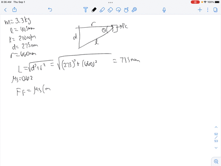Tap the handwritten k= 210N/m line
221x166 pixels.
[x=23, y=39]
